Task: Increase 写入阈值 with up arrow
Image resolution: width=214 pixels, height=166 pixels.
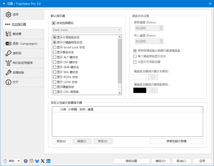Action: (x=161, y=40)
